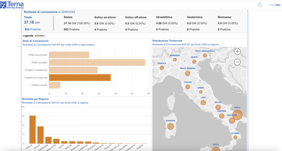
Task: Click the Piemonte map bubble
Action: click(162, 68)
